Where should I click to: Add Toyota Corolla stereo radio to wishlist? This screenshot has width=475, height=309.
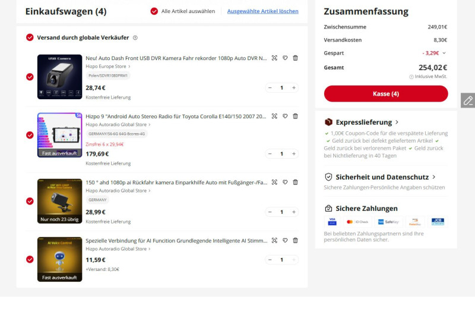pos(285,116)
